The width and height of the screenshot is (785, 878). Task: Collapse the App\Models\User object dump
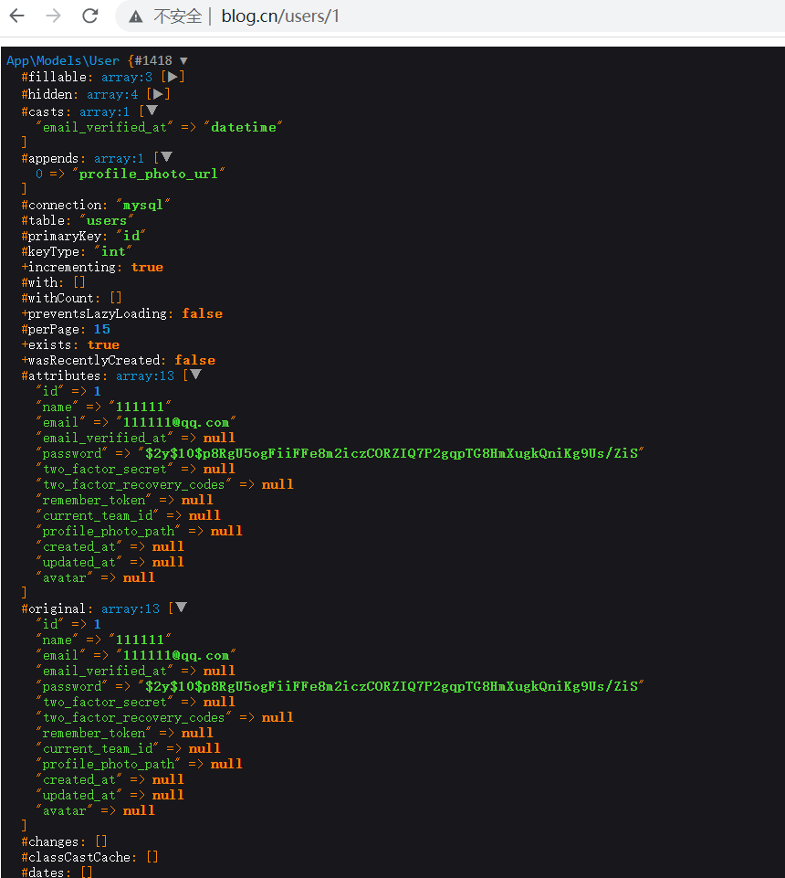coord(183,60)
